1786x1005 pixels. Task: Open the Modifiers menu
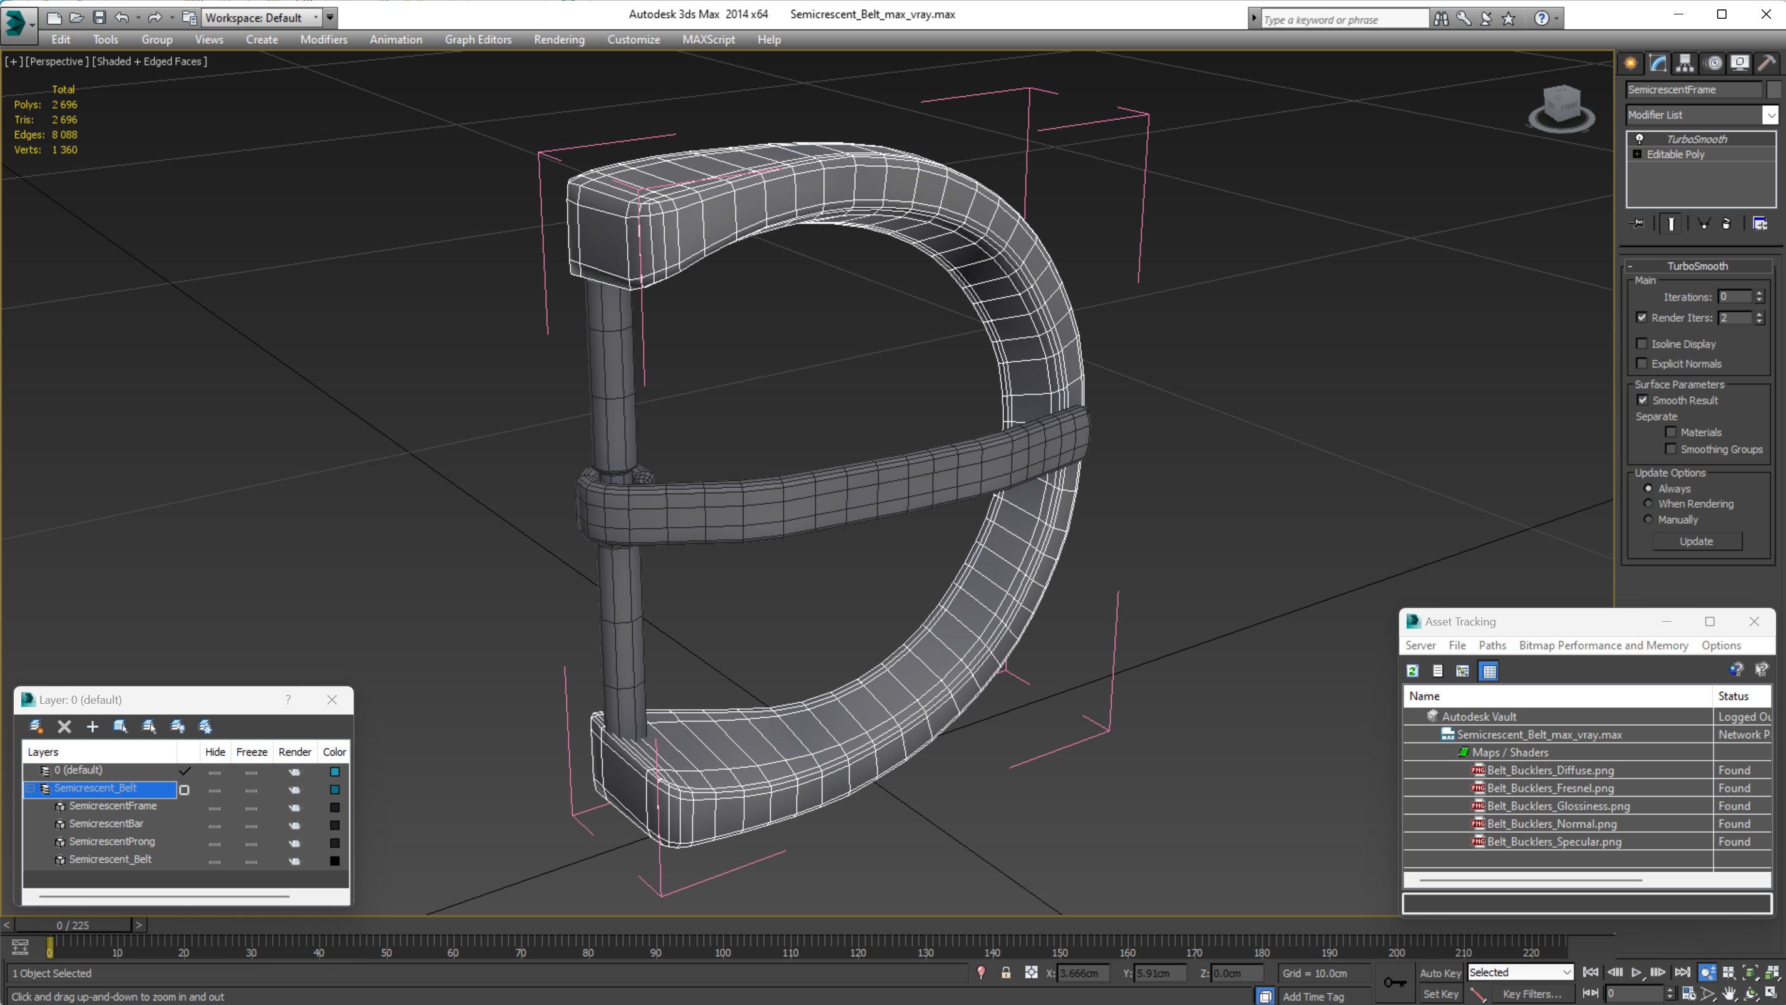tap(324, 39)
